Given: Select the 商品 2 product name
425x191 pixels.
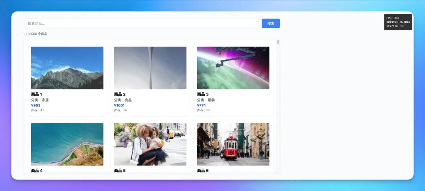Looking at the screenshot, I should 120,94.
